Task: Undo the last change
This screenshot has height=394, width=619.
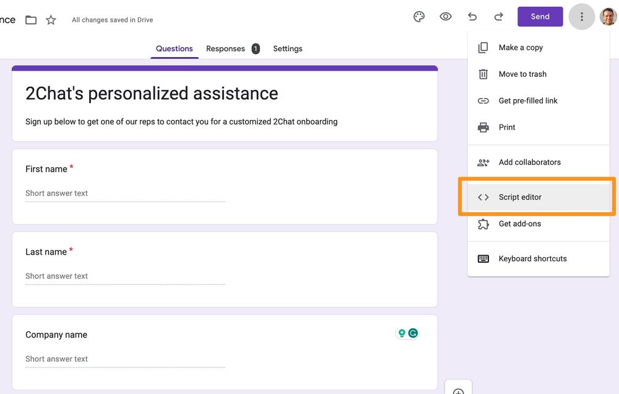Action: click(x=472, y=17)
